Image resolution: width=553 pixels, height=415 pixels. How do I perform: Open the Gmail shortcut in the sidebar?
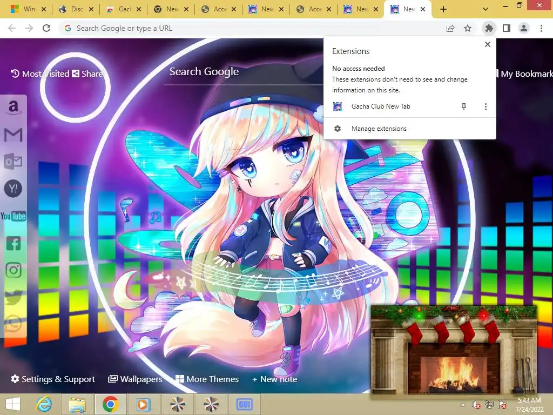[13, 135]
